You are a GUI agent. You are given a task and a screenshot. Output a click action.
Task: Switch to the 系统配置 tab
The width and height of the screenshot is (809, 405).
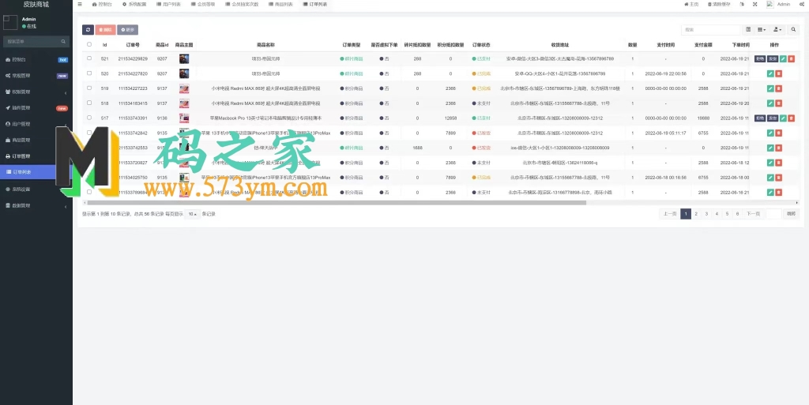(134, 4)
